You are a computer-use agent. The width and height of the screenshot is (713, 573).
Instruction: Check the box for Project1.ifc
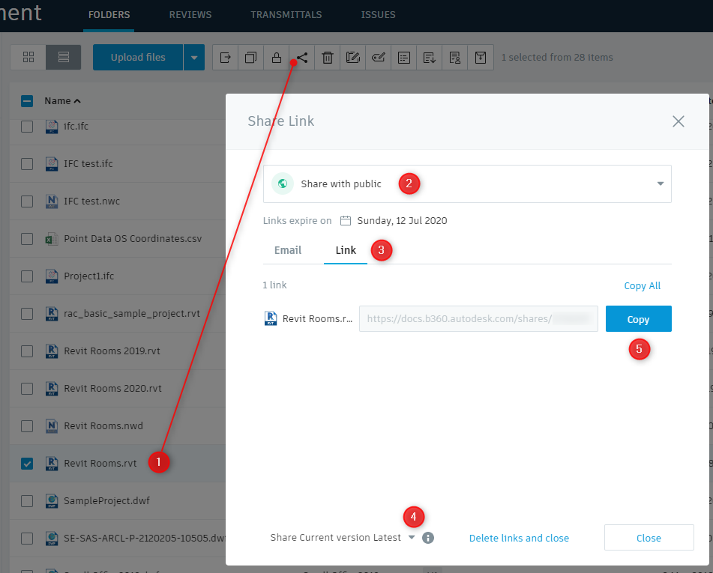coord(27,276)
